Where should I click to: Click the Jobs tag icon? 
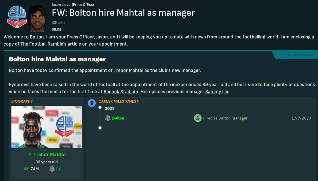55,23
